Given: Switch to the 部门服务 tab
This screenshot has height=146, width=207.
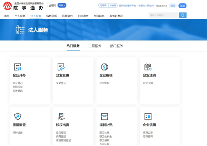Looking at the screenshot, I should click(x=116, y=46).
